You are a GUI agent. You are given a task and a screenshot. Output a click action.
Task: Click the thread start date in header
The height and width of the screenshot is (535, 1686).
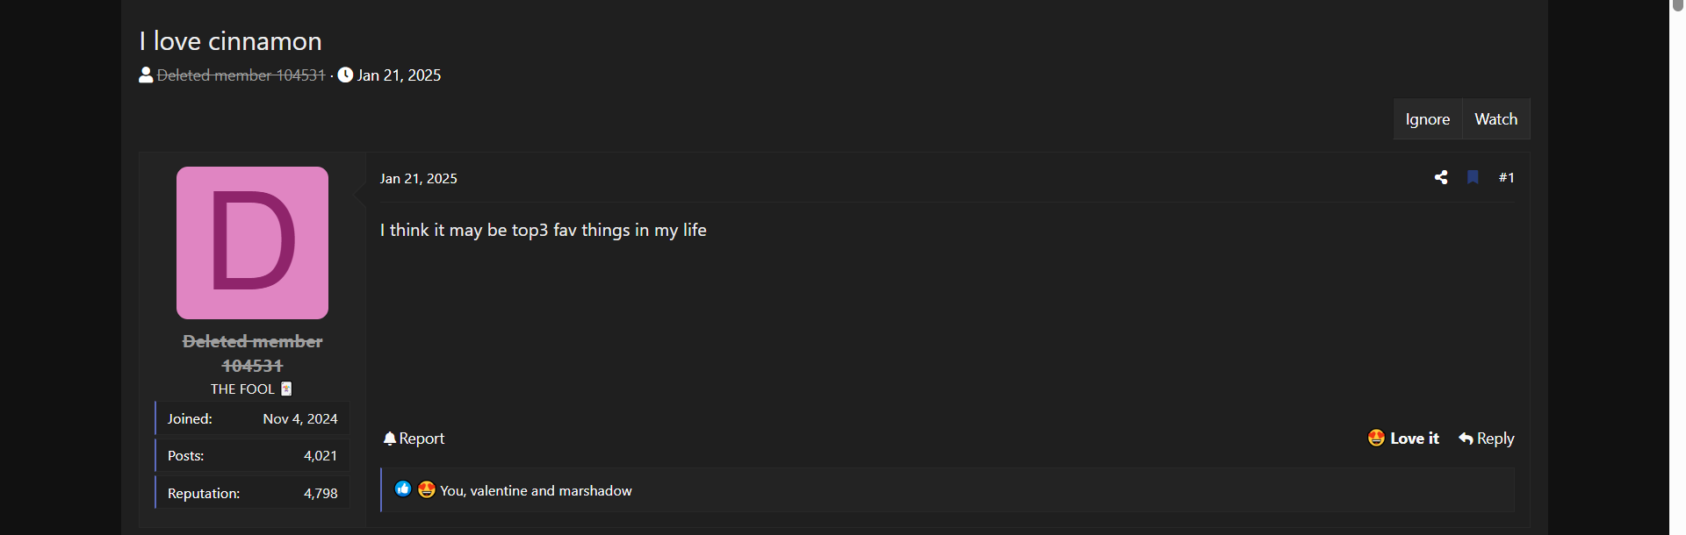point(399,75)
